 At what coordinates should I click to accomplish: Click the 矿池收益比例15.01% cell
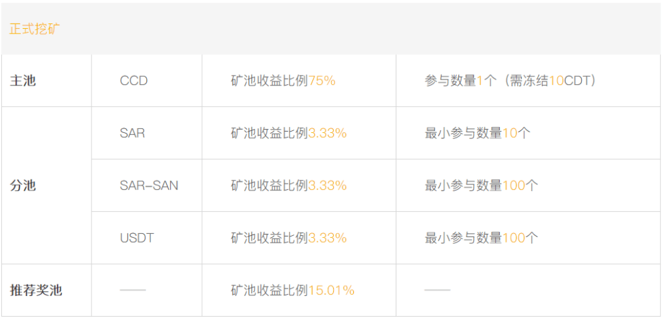[292, 290]
